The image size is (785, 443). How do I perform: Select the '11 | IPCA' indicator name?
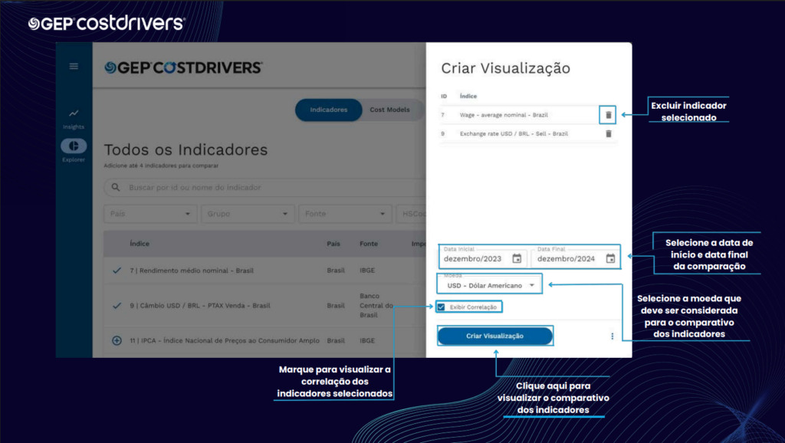[x=225, y=340]
